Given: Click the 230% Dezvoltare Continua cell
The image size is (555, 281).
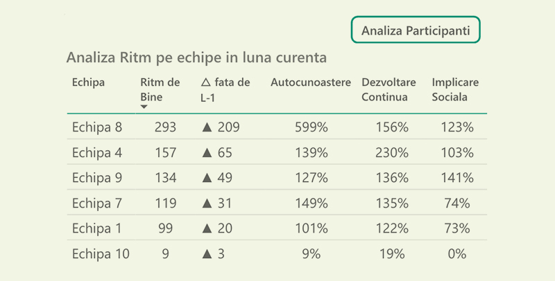Looking at the screenshot, I should (391, 153).
